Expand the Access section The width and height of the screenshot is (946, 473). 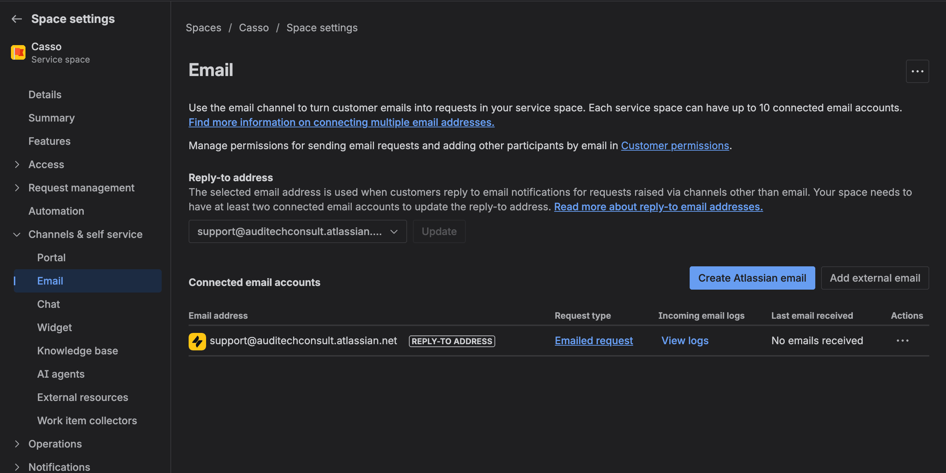point(17,164)
